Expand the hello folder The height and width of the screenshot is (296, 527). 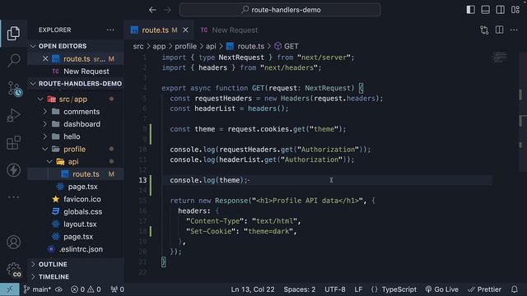point(72,136)
